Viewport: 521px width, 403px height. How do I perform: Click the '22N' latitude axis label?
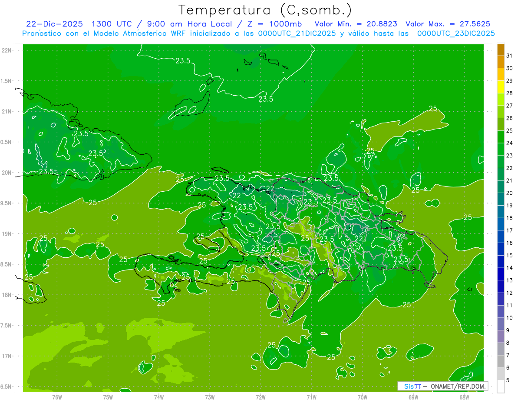(x=7, y=50)
